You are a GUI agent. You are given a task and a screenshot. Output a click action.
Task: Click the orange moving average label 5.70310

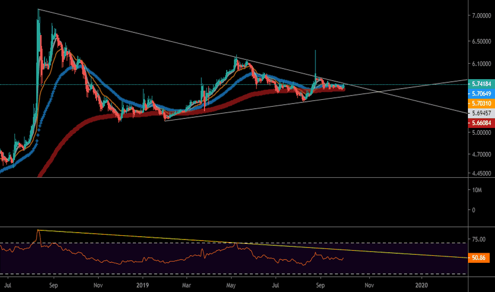(481, 103)
